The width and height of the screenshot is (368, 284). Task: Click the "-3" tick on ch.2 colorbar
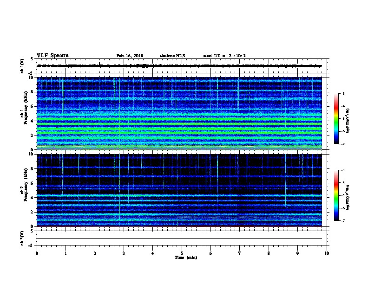(342, 170)
